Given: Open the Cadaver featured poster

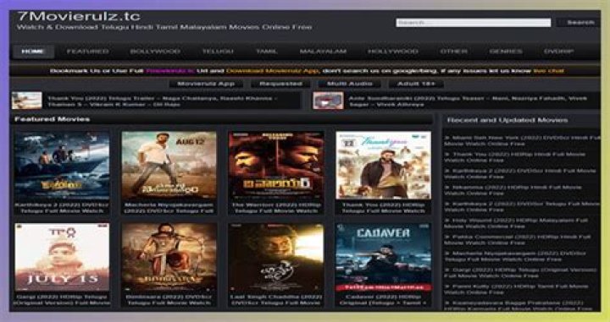Looking at the screenshot, I should tap(383, 257).
